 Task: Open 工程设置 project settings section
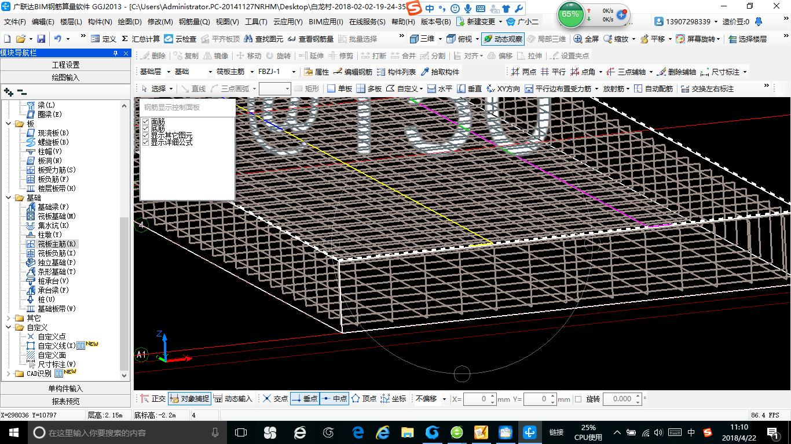(65, 65)
